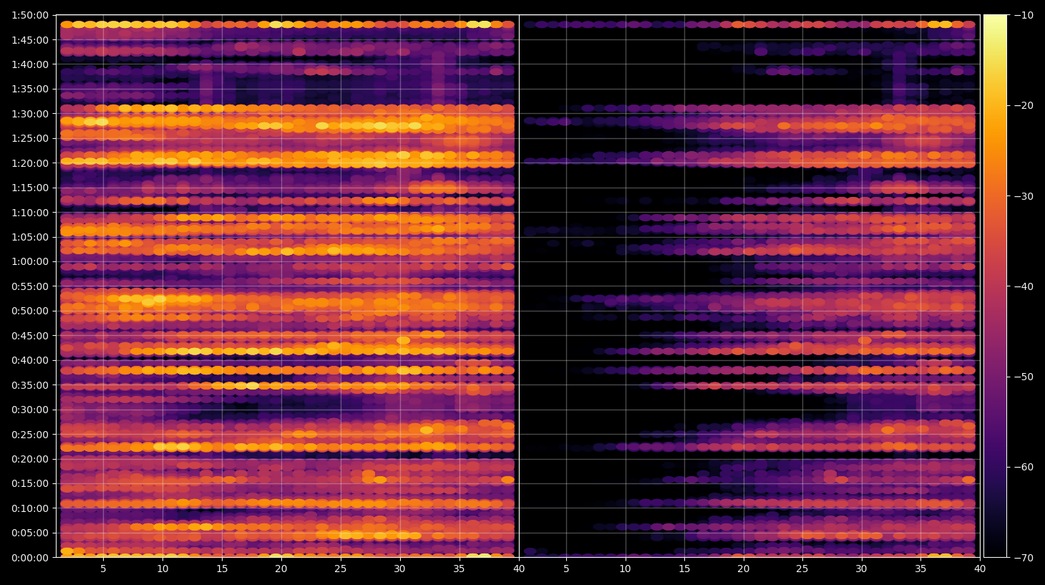
Task: Select x-axis label 30 of right heatmap
Action: 861,569
